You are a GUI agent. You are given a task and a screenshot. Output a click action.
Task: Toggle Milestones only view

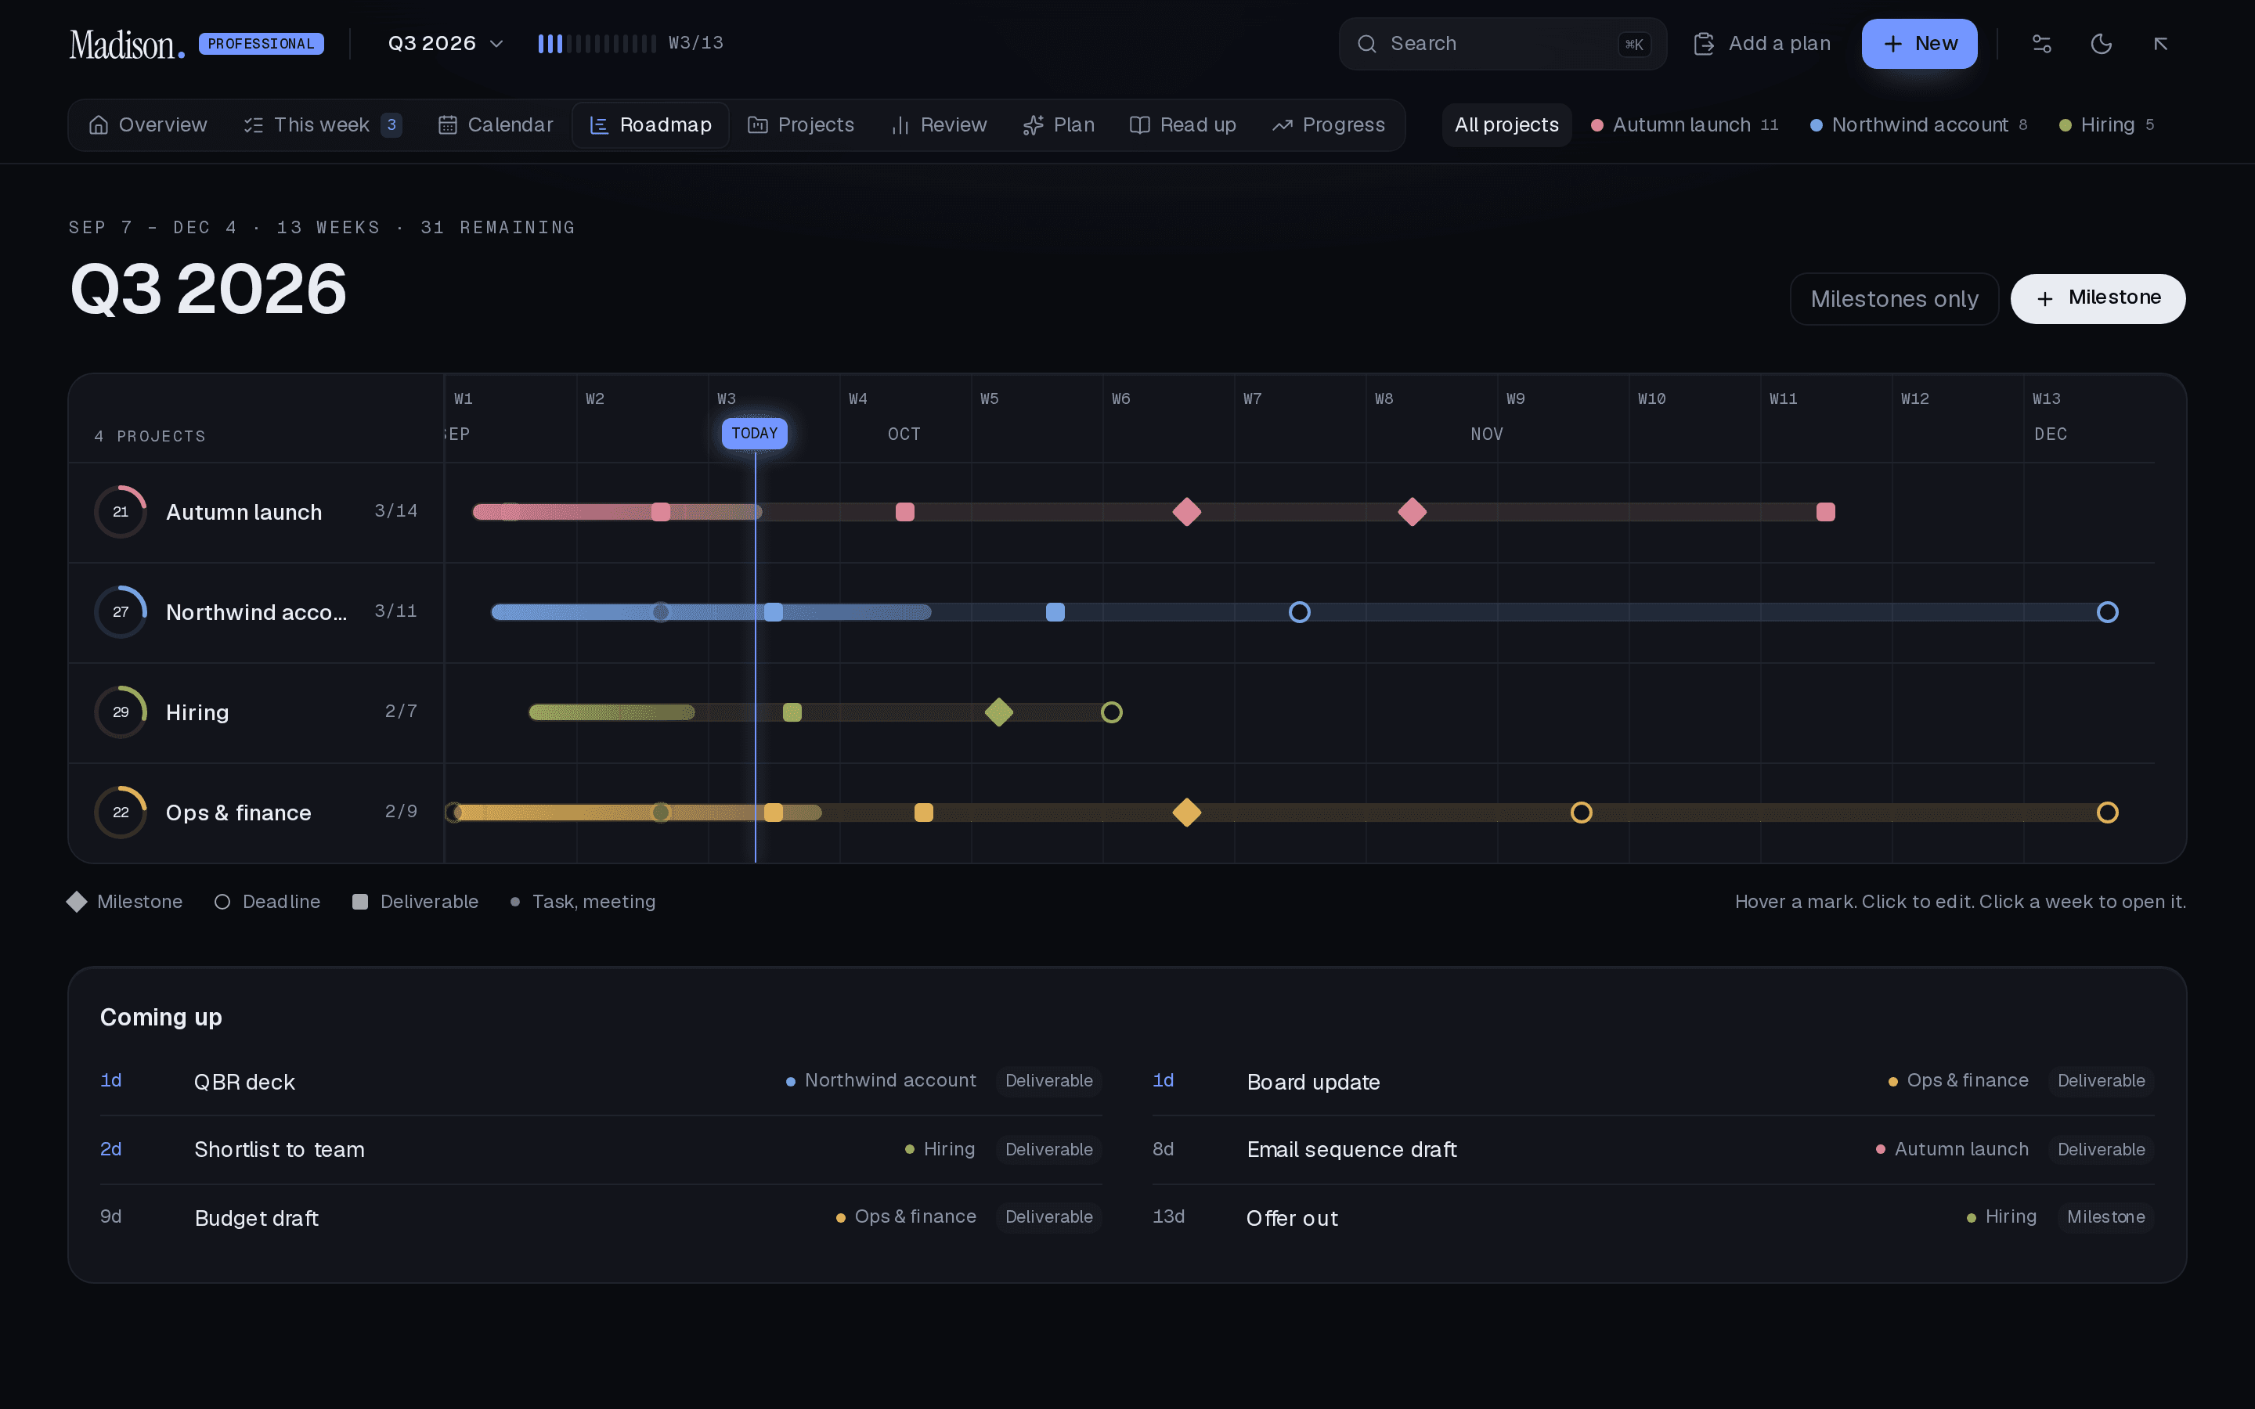pyautogui.click(x=1894, y=299)
